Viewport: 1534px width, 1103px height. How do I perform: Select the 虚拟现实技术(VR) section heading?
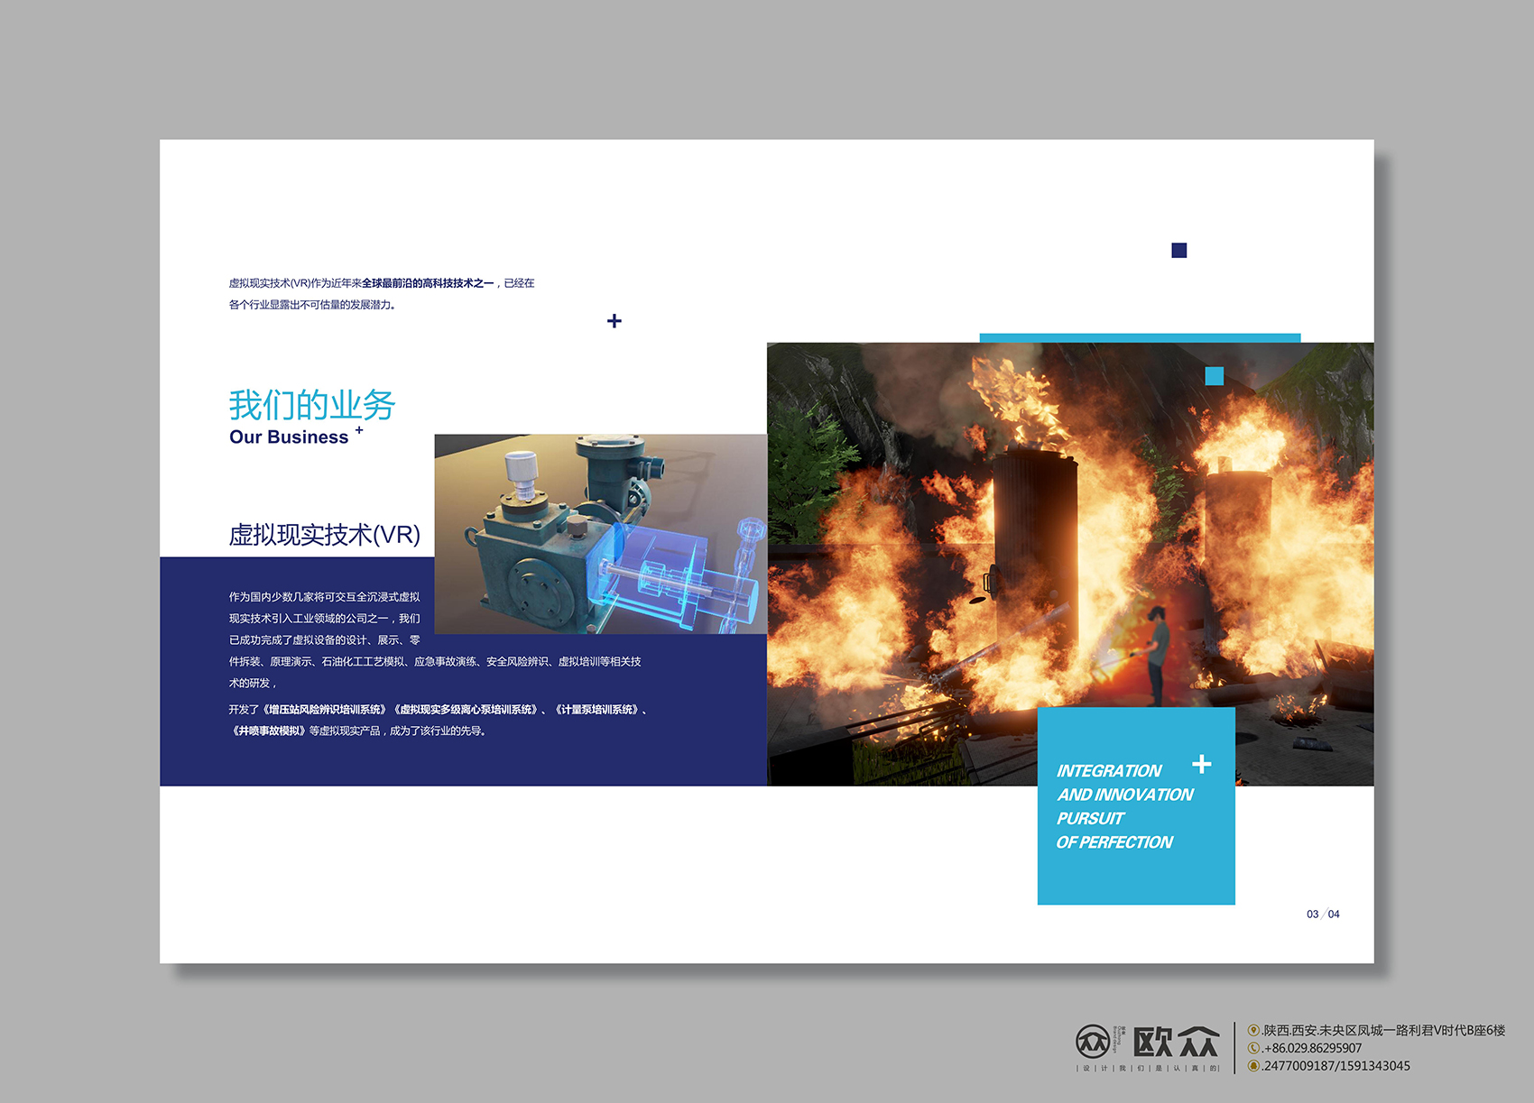[325, 535]
